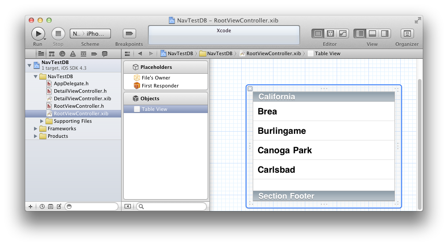The image size is (448, 246).
Task: Show only recently edited files filter
Action: pyautogui.click(x=42, y=206)
